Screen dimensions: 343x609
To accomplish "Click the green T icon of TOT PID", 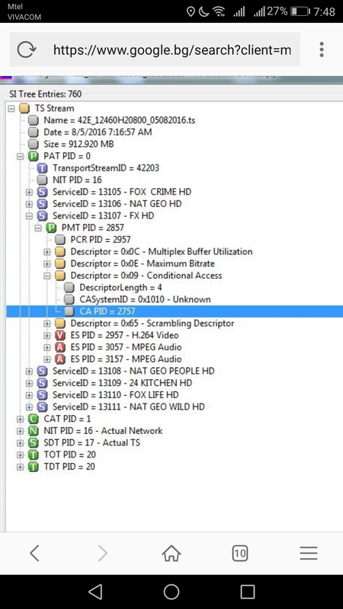I will coord(33,455).
